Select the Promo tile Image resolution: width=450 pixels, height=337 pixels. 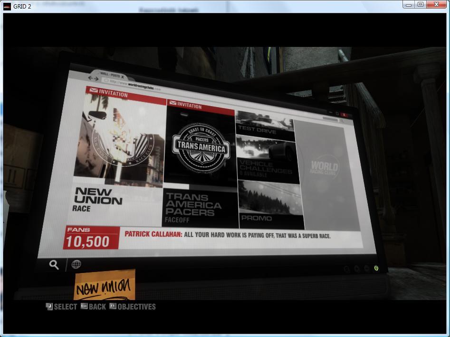click(271, 205)
